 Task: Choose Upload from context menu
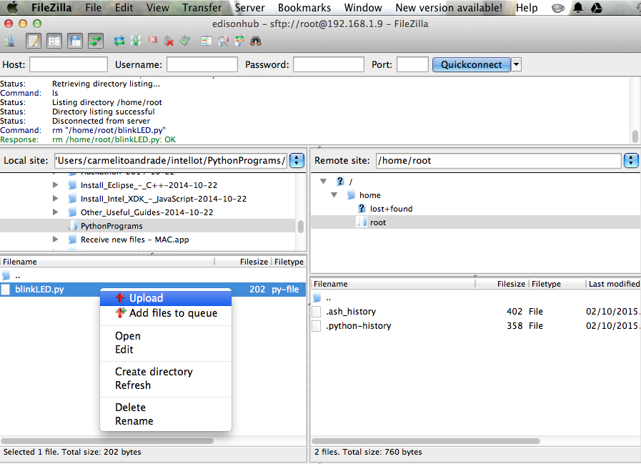point(166,298)
